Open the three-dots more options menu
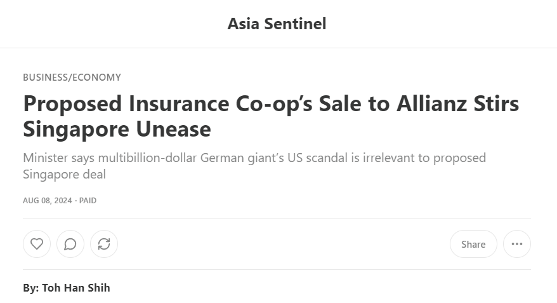 tap(517, 244)
